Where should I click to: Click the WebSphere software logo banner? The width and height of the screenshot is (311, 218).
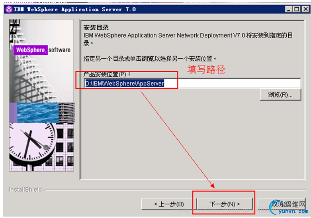[42, 50]
